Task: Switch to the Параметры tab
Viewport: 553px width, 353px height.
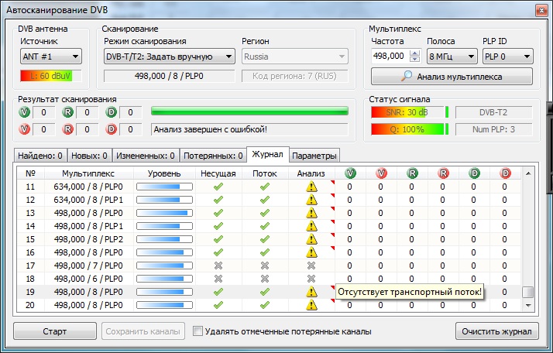Action: tap(314, 155)
